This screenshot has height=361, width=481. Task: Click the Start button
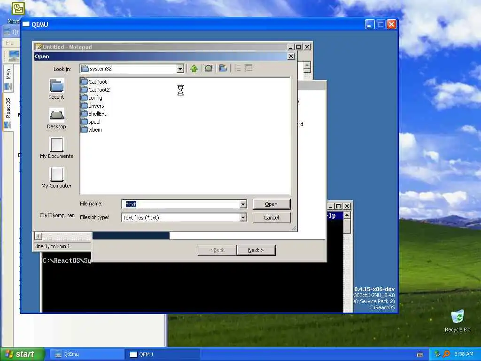coord(22,354)
